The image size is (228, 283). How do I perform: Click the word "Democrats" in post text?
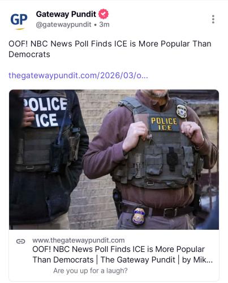pyautogui.click(x=29, y=54)
